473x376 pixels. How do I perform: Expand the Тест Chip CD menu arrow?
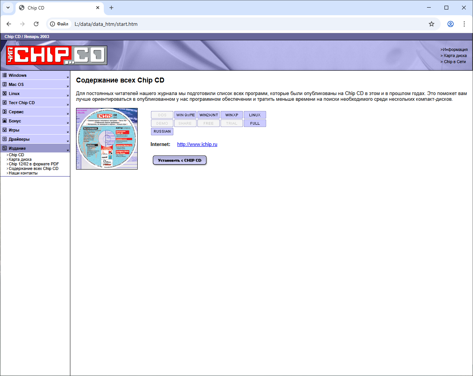coord(68,104)
